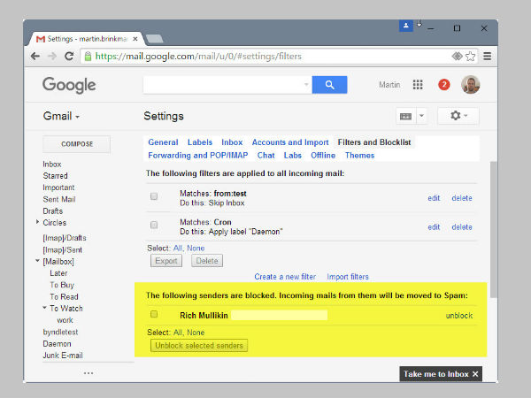Collapse the To Watch label
Screen dimensions: 531x398
click(x=44, y=308)
